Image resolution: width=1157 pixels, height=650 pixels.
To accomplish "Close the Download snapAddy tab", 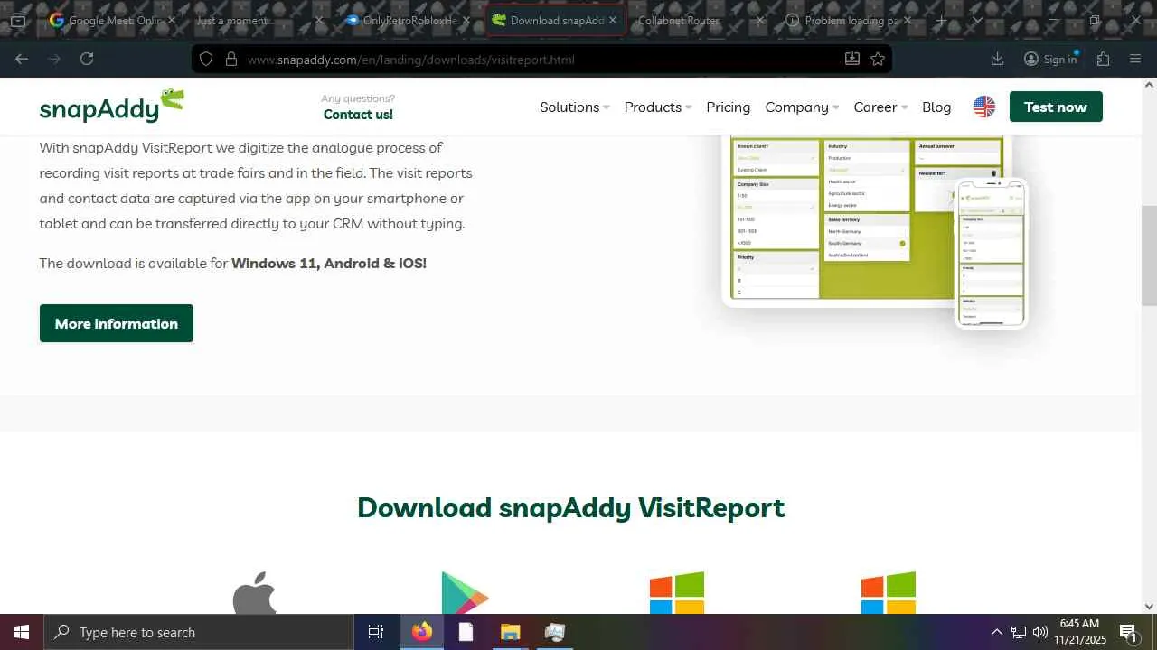I will coord(613,20).
